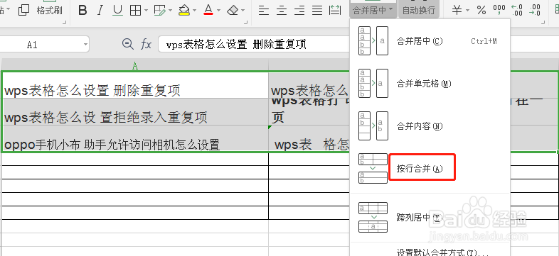
Task: Click the copy icon
Action: pos(24,10)
